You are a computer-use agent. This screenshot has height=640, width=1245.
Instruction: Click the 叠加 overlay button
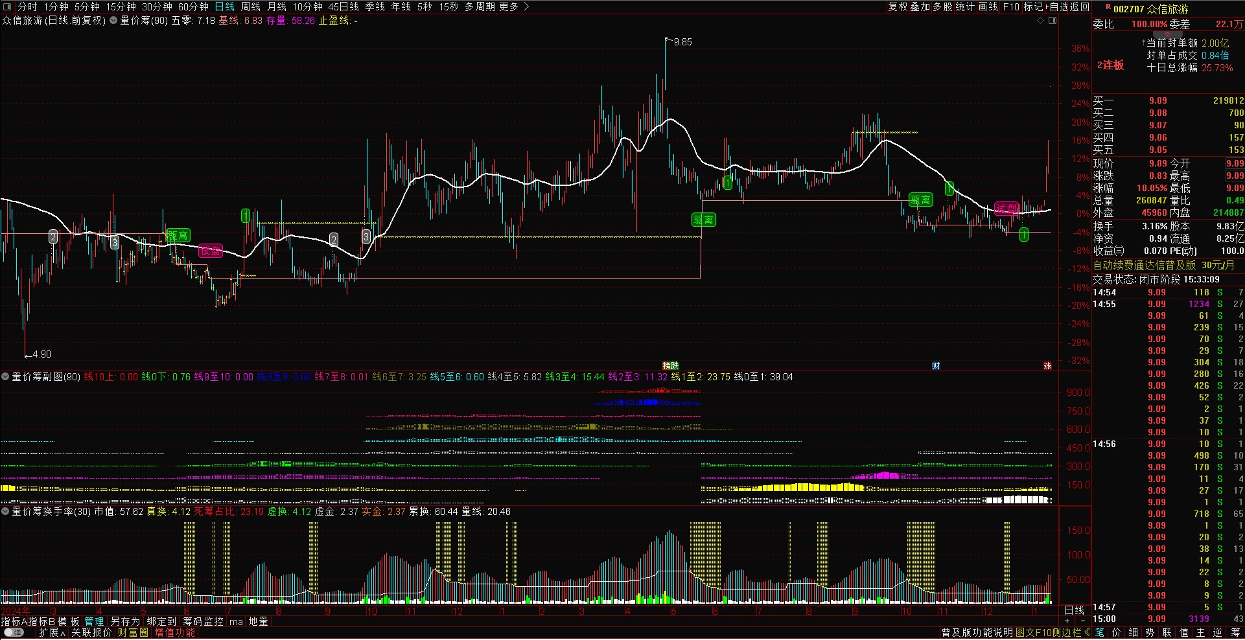pos(920,6)
